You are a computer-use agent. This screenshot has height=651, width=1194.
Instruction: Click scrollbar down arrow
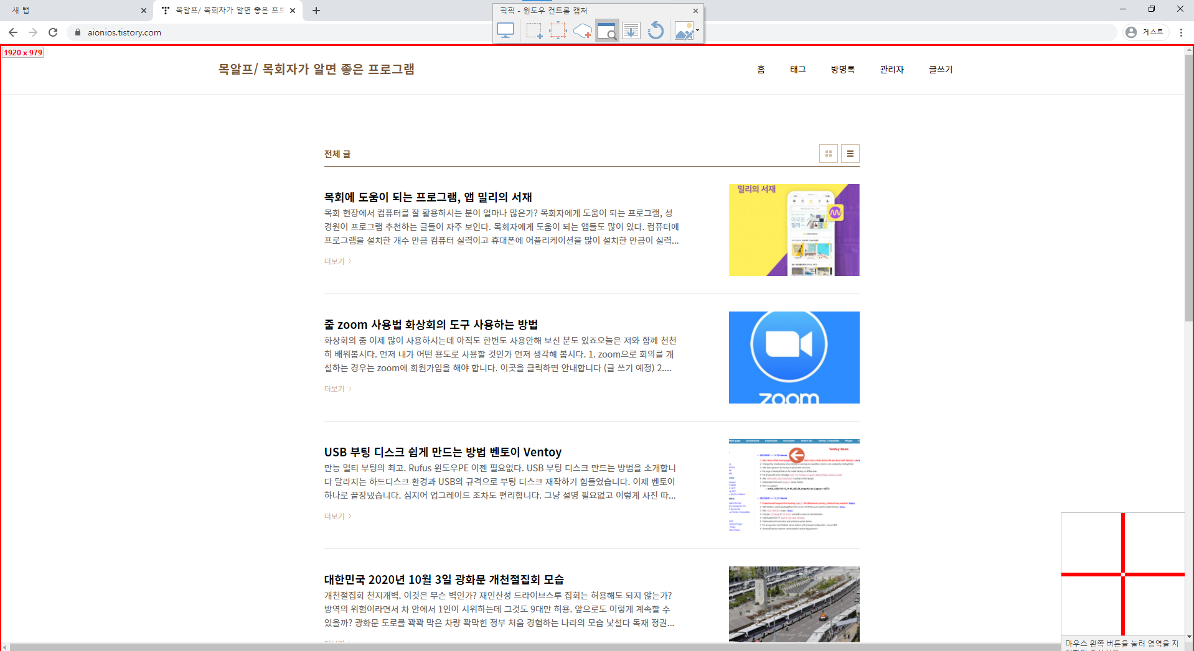[x=1189, y=637]
